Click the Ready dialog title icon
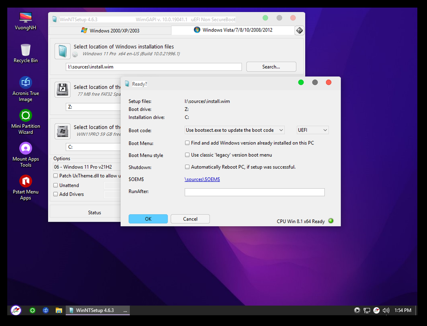Image resolution: width=427 pixels, height=326 pixels. (x=127, y=84)
